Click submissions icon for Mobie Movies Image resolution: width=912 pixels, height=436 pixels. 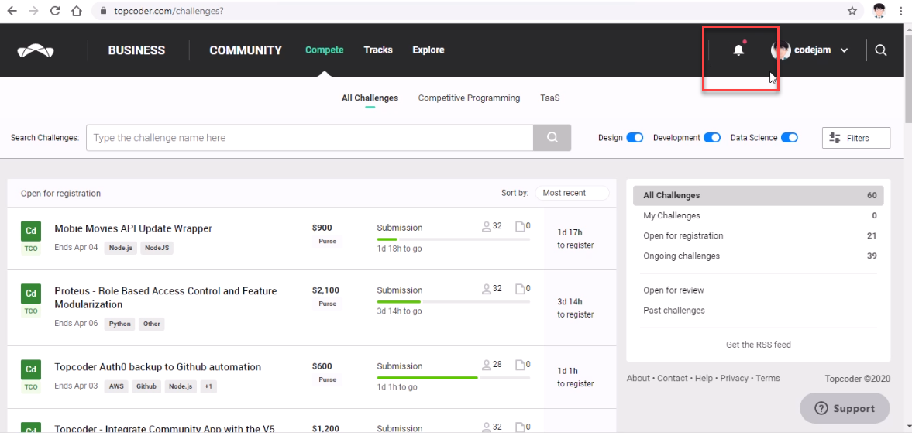point(521,226)
